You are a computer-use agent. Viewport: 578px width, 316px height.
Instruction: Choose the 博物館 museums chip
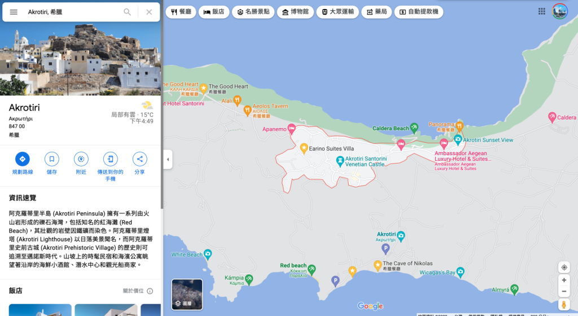click(295, 12)
